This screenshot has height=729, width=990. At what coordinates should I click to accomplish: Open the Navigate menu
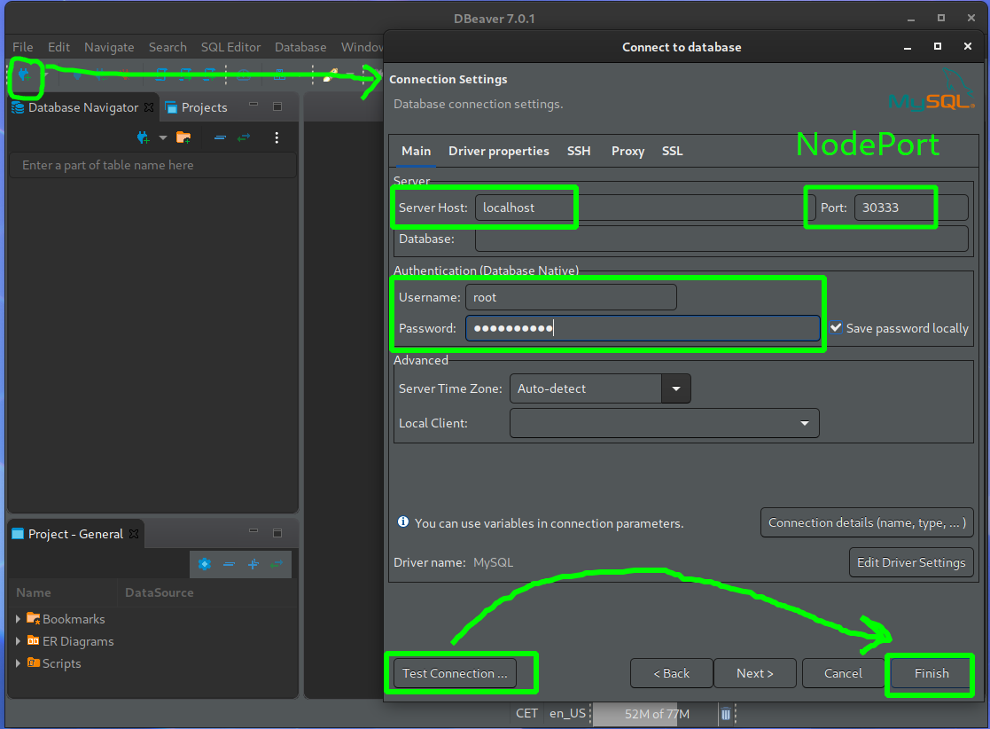[109, 47]
